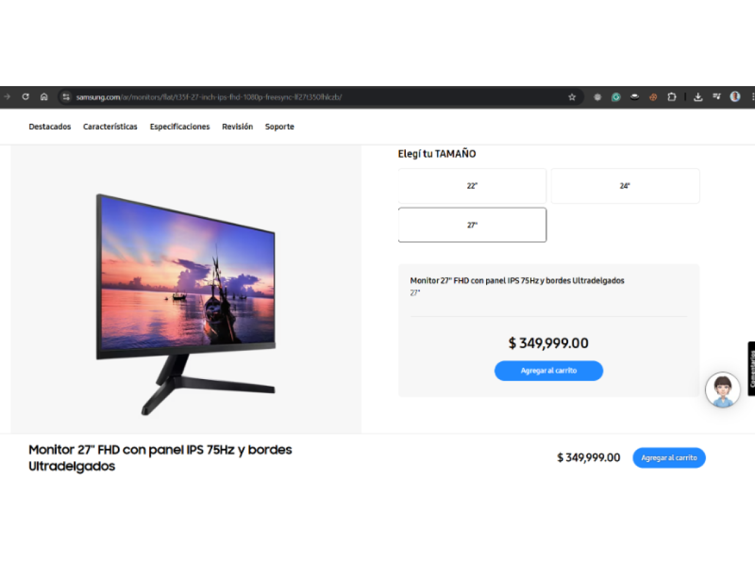This screenshot has height=566, width=755.
Task: Click the site info icon in address bar
Action: pyautogui.click(x=66, y=97)
